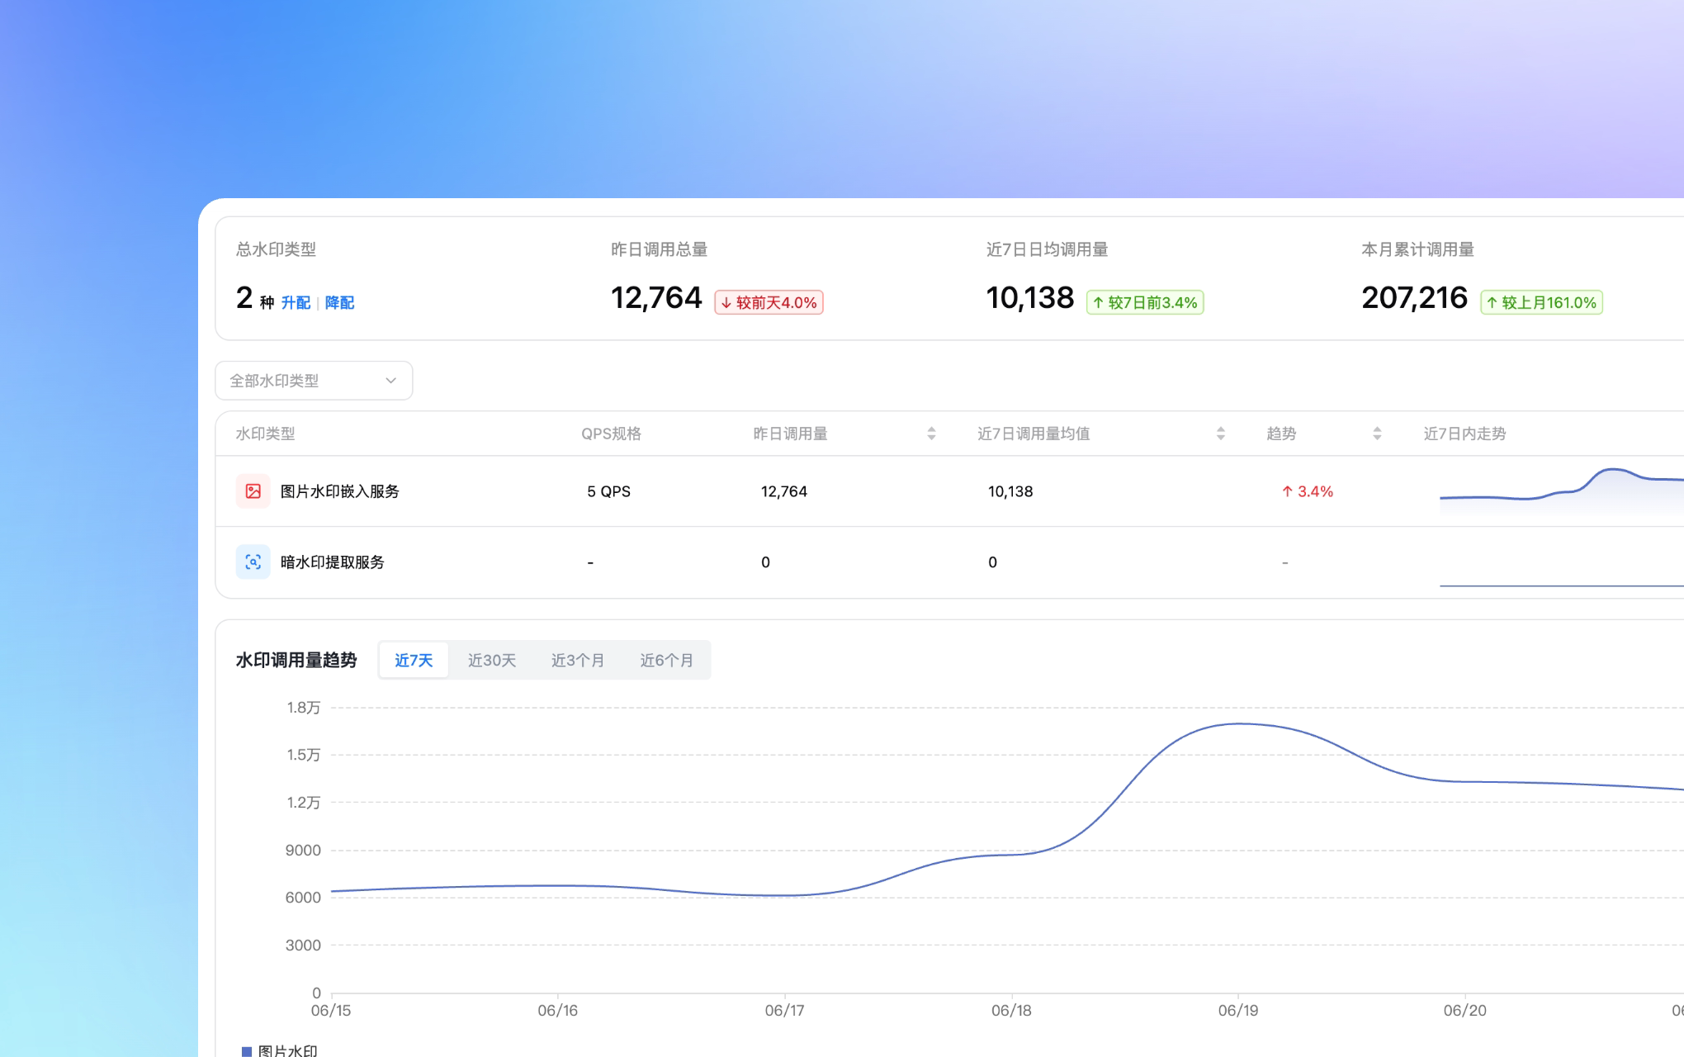Viewport: 1684px width, 1057px height.
Task: Click the 较前天4.0% red badge
Action: tap(769, 303)
